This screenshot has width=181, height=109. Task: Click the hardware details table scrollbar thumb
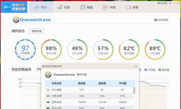[x=134, y=90]
